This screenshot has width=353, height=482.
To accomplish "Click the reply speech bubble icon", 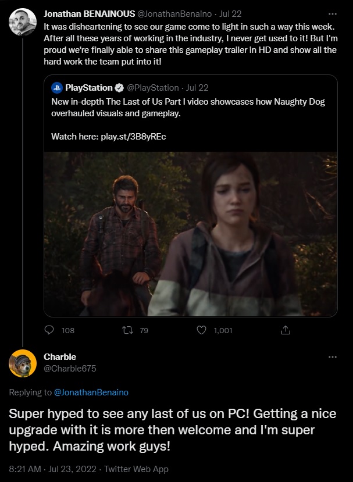I will coord(49,330).
